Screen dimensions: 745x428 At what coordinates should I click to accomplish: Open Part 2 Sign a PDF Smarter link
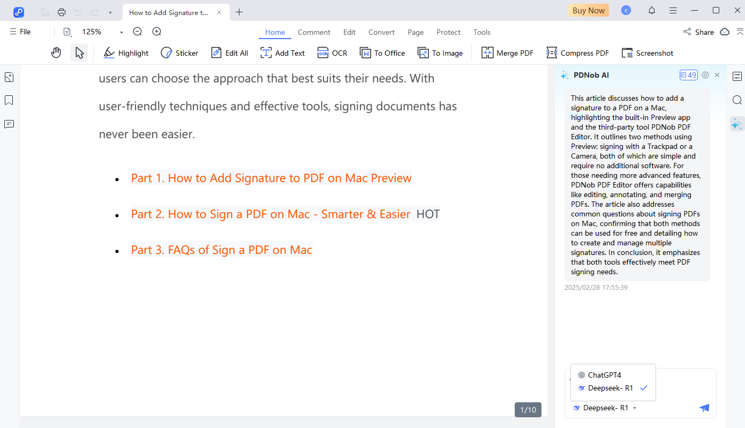(x=270, y=214)
